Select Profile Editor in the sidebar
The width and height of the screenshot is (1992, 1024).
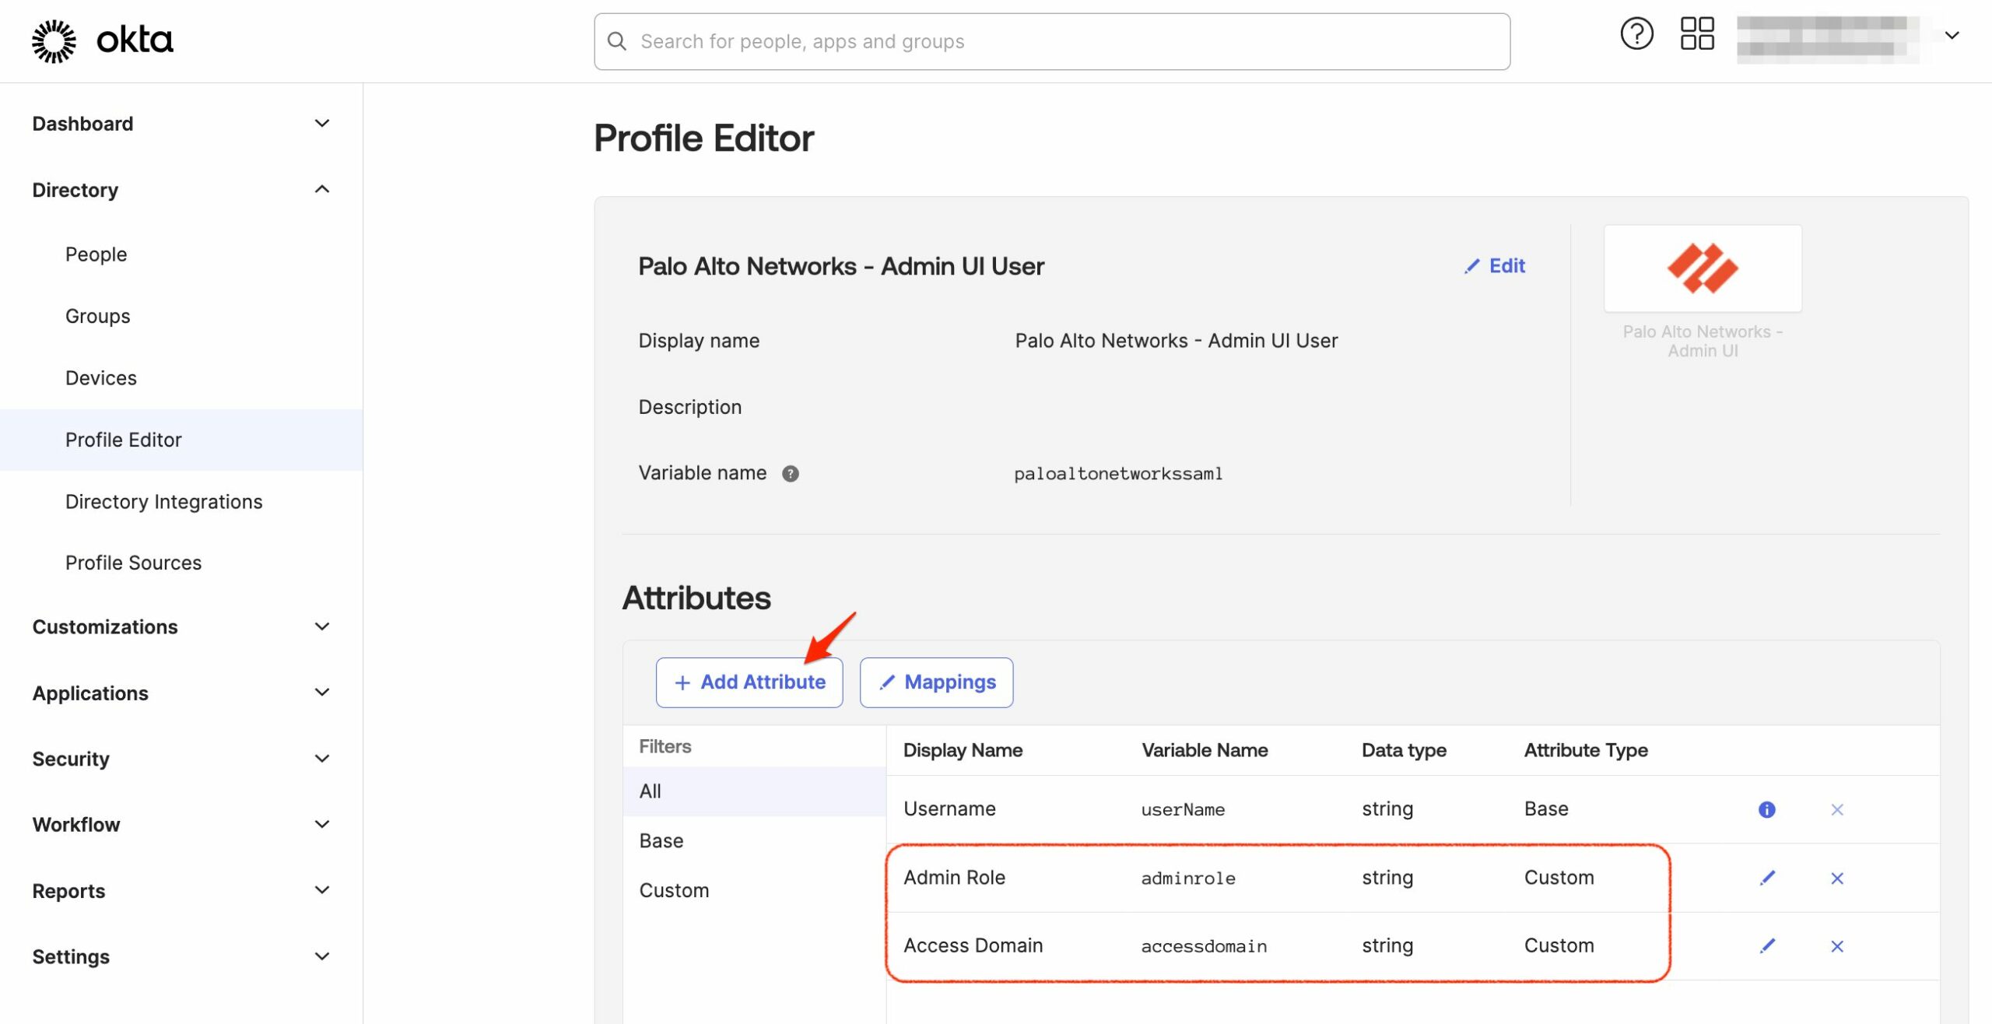coord(181,440)
